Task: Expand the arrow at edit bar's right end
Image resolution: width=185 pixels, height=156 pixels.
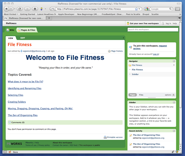Action: pyautogui.click(x=123, y=38)
